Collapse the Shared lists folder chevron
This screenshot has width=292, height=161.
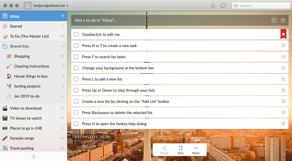coord(63,46)
